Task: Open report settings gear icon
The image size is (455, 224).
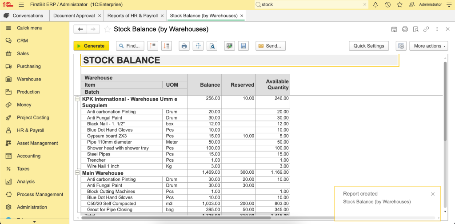Action: coord(401,46)
